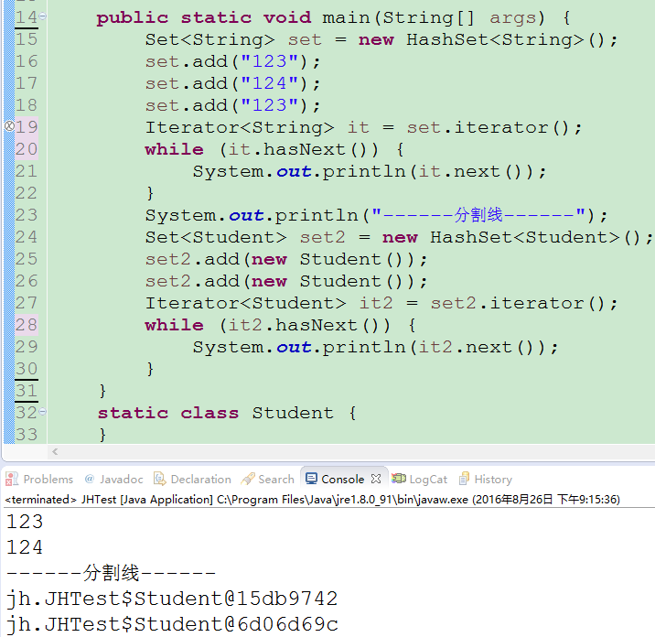Click line number 20 in the gutter

tap(27, 149)
